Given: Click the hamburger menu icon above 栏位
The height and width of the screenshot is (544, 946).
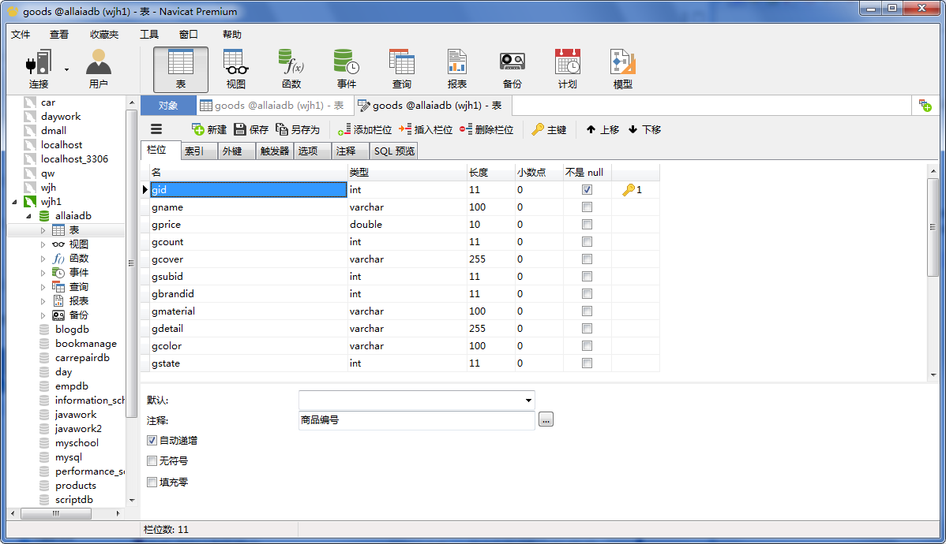Looking at the screenshot, I should 155,129.
